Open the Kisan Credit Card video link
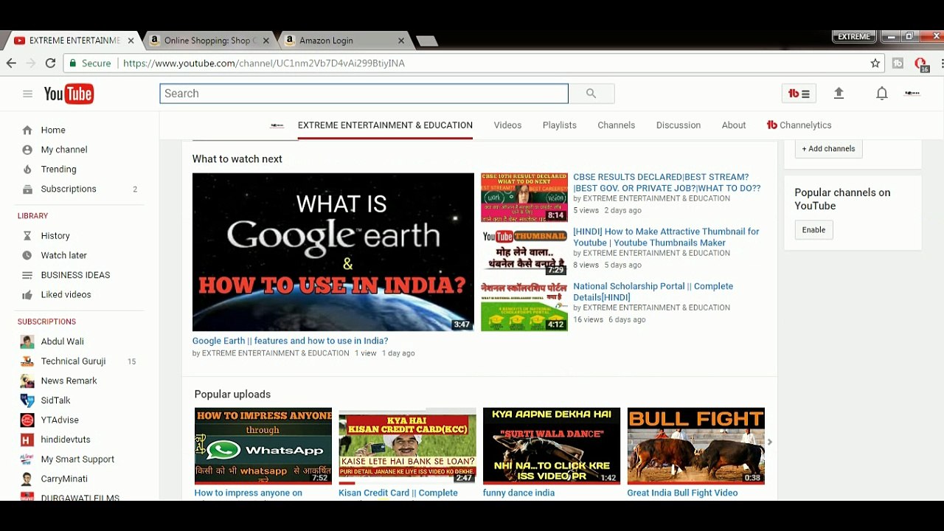Viewport: 944px width, 531px height. (x=398, y=493)
